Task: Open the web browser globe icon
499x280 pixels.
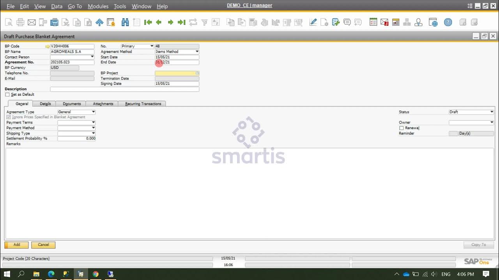Action: point(433,23)
